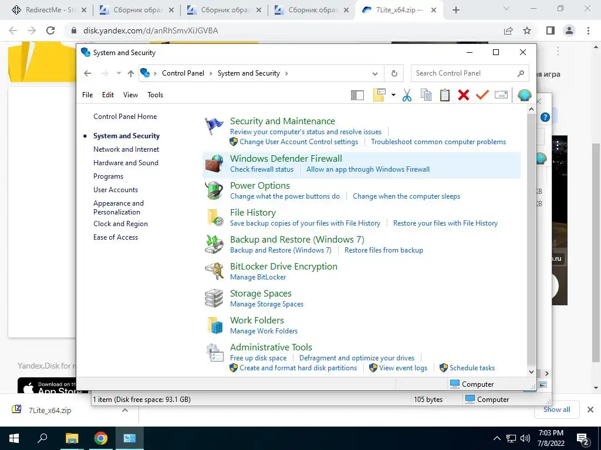Click Restore files from backup link
This screenshot has height=450, width=601.
point(384,250)
